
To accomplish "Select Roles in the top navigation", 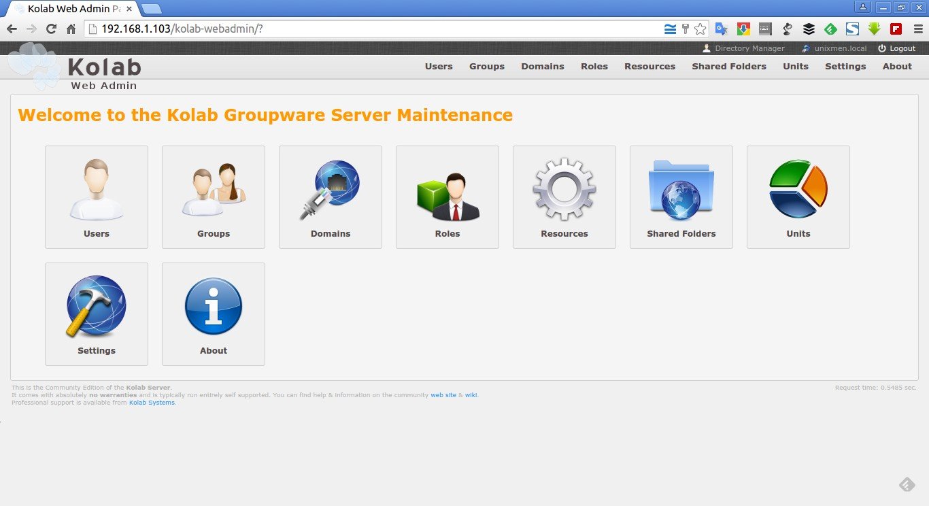I will click(594, 66).
